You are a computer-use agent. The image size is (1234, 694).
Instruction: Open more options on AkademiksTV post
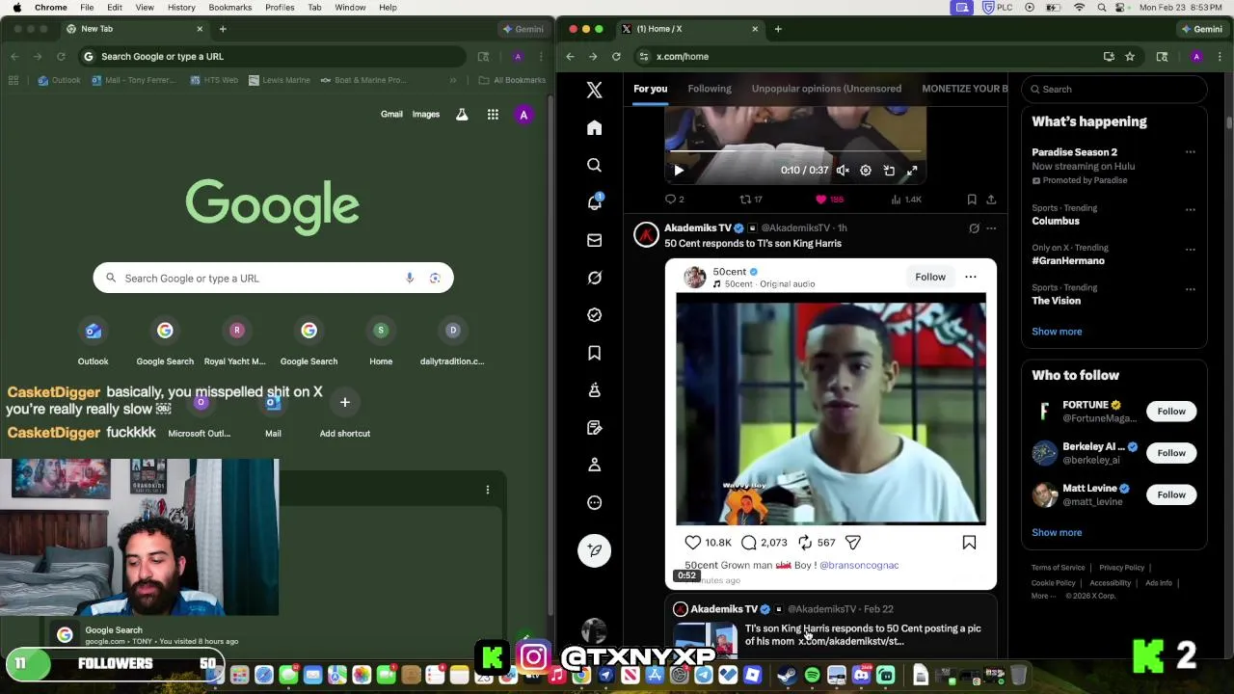(x=991, y=228)
